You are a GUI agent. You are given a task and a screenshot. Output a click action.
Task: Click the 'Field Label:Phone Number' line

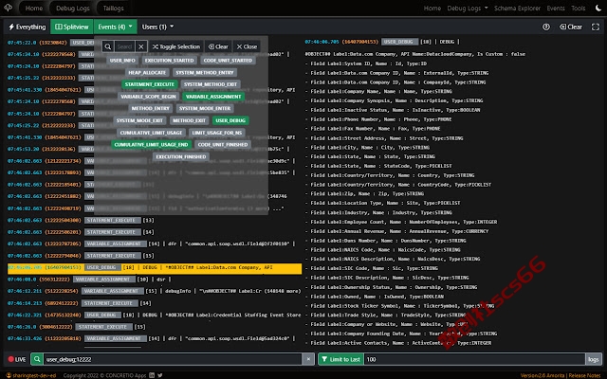378,119
